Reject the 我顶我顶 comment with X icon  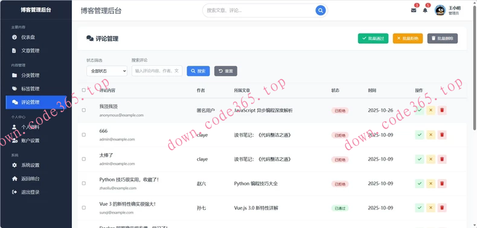pyautogui.click(x=431, y=110)
